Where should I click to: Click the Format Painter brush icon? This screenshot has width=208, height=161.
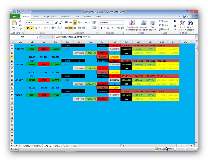[x=20, y=29]
